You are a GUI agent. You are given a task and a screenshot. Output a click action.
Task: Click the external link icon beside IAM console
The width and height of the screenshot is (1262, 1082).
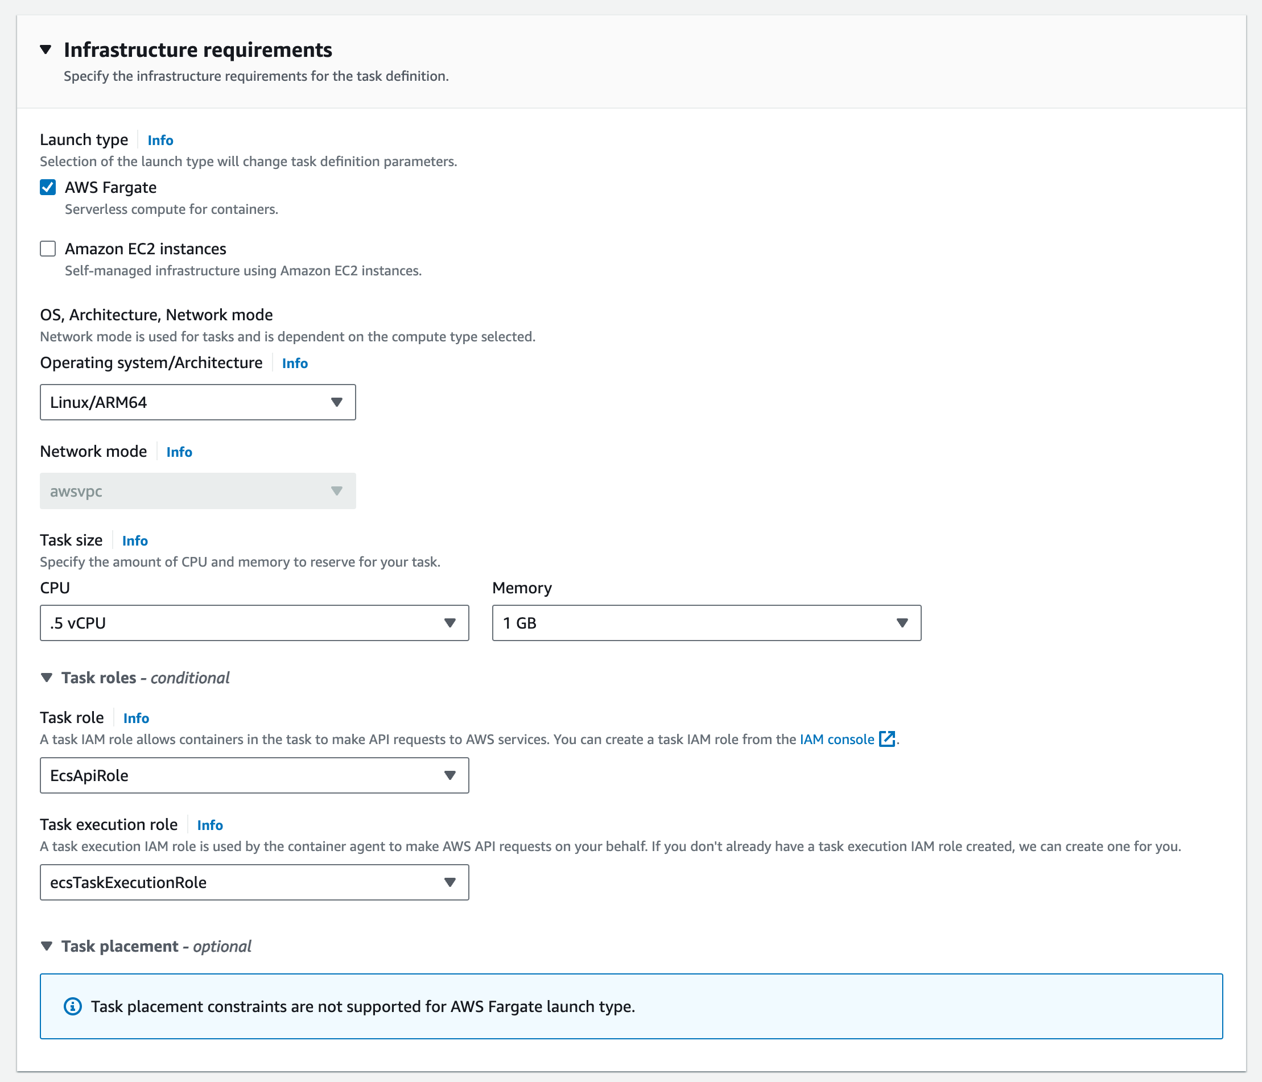click(887, 738)
